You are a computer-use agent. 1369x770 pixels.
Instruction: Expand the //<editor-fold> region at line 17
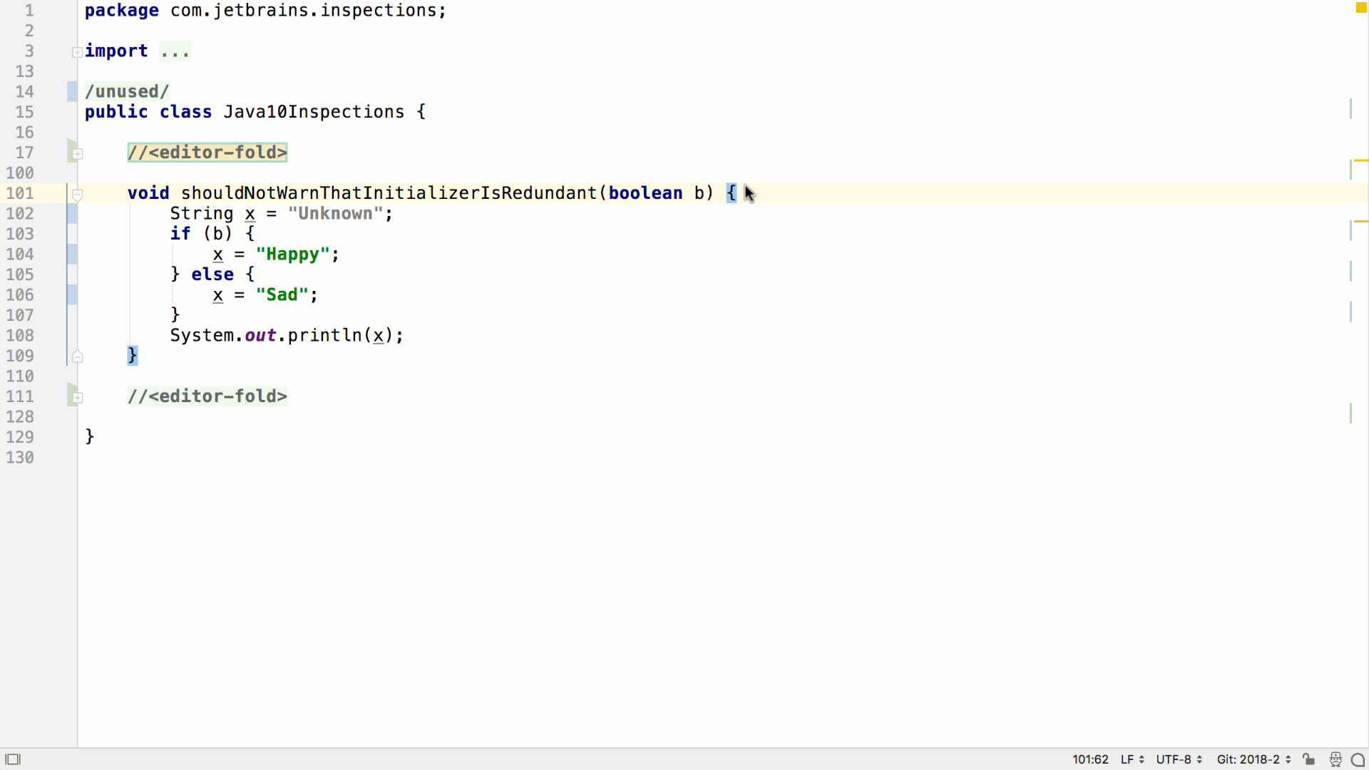[78, 154]
